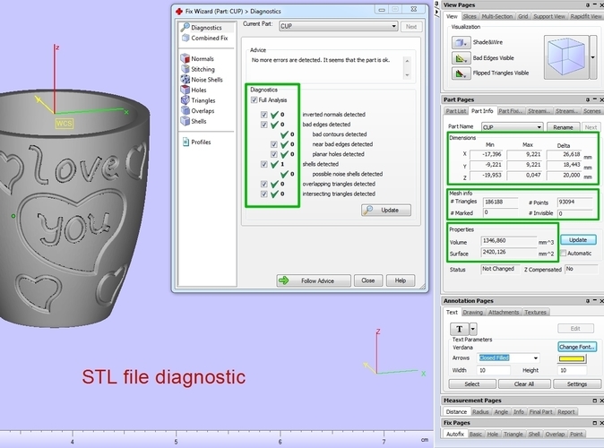
Task: Click the Help button
Action: 401,280
